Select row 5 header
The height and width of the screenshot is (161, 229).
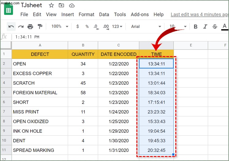[x=6, y=92]
